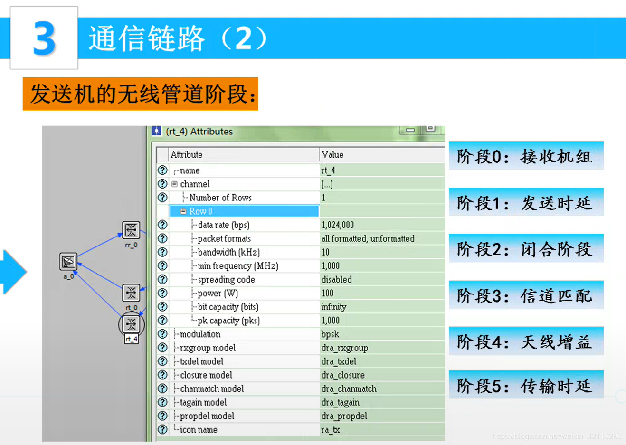Select the highlighted Row 0 tree row
This screenshot has height=445, width=626.
pyautogui.click(x=244, y=211)
